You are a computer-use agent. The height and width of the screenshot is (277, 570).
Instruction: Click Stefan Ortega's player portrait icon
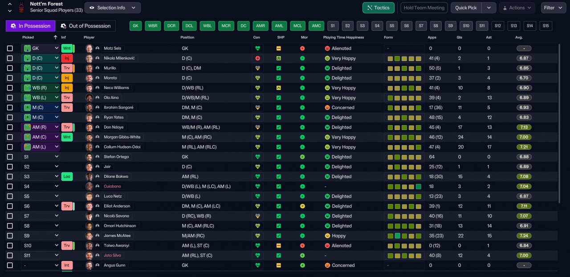pos(89,157)
